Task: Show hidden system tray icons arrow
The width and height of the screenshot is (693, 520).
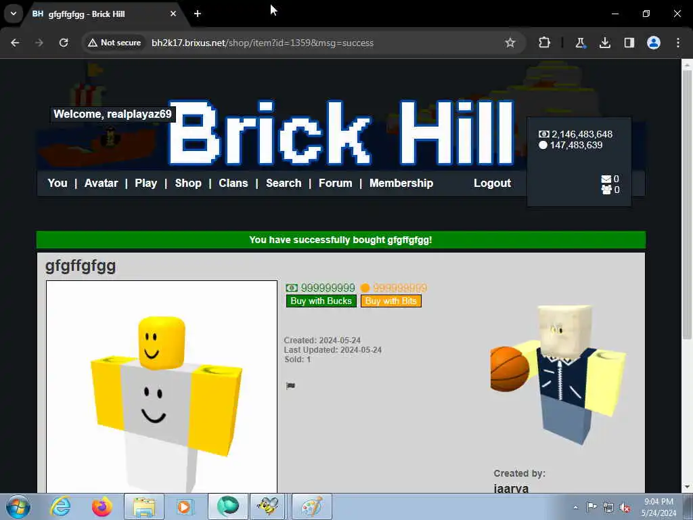Action: point(575,507)
